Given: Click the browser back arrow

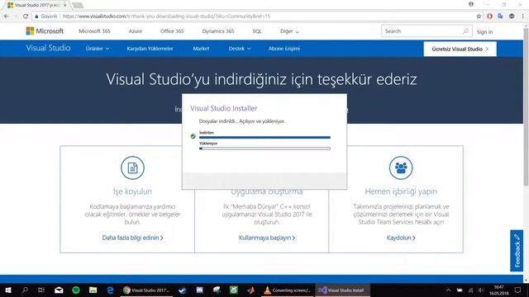Looking at the screenshot, I should click(7, 16).
